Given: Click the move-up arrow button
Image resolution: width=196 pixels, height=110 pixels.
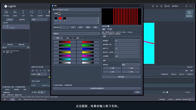Looking at the screenshot, I should tap(112, 72).
